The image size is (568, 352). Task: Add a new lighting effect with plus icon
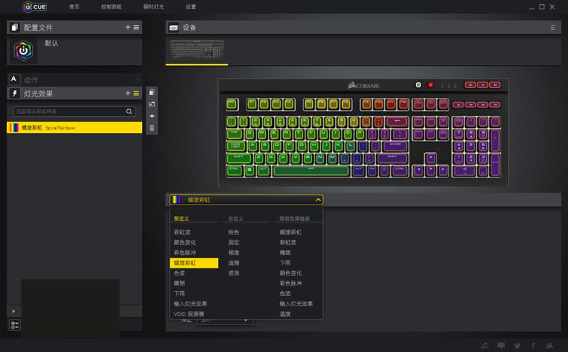(128, 93)
